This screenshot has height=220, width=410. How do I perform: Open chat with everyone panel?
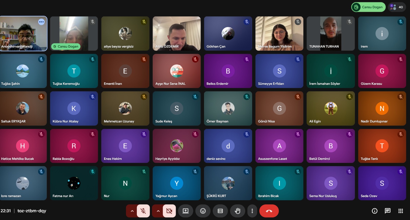387,211
